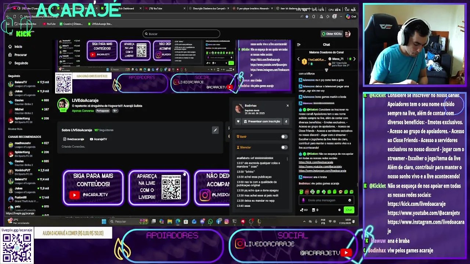This screenshot has height=264, width=470.
Task: Click the browser reload button
Action: 14,16
